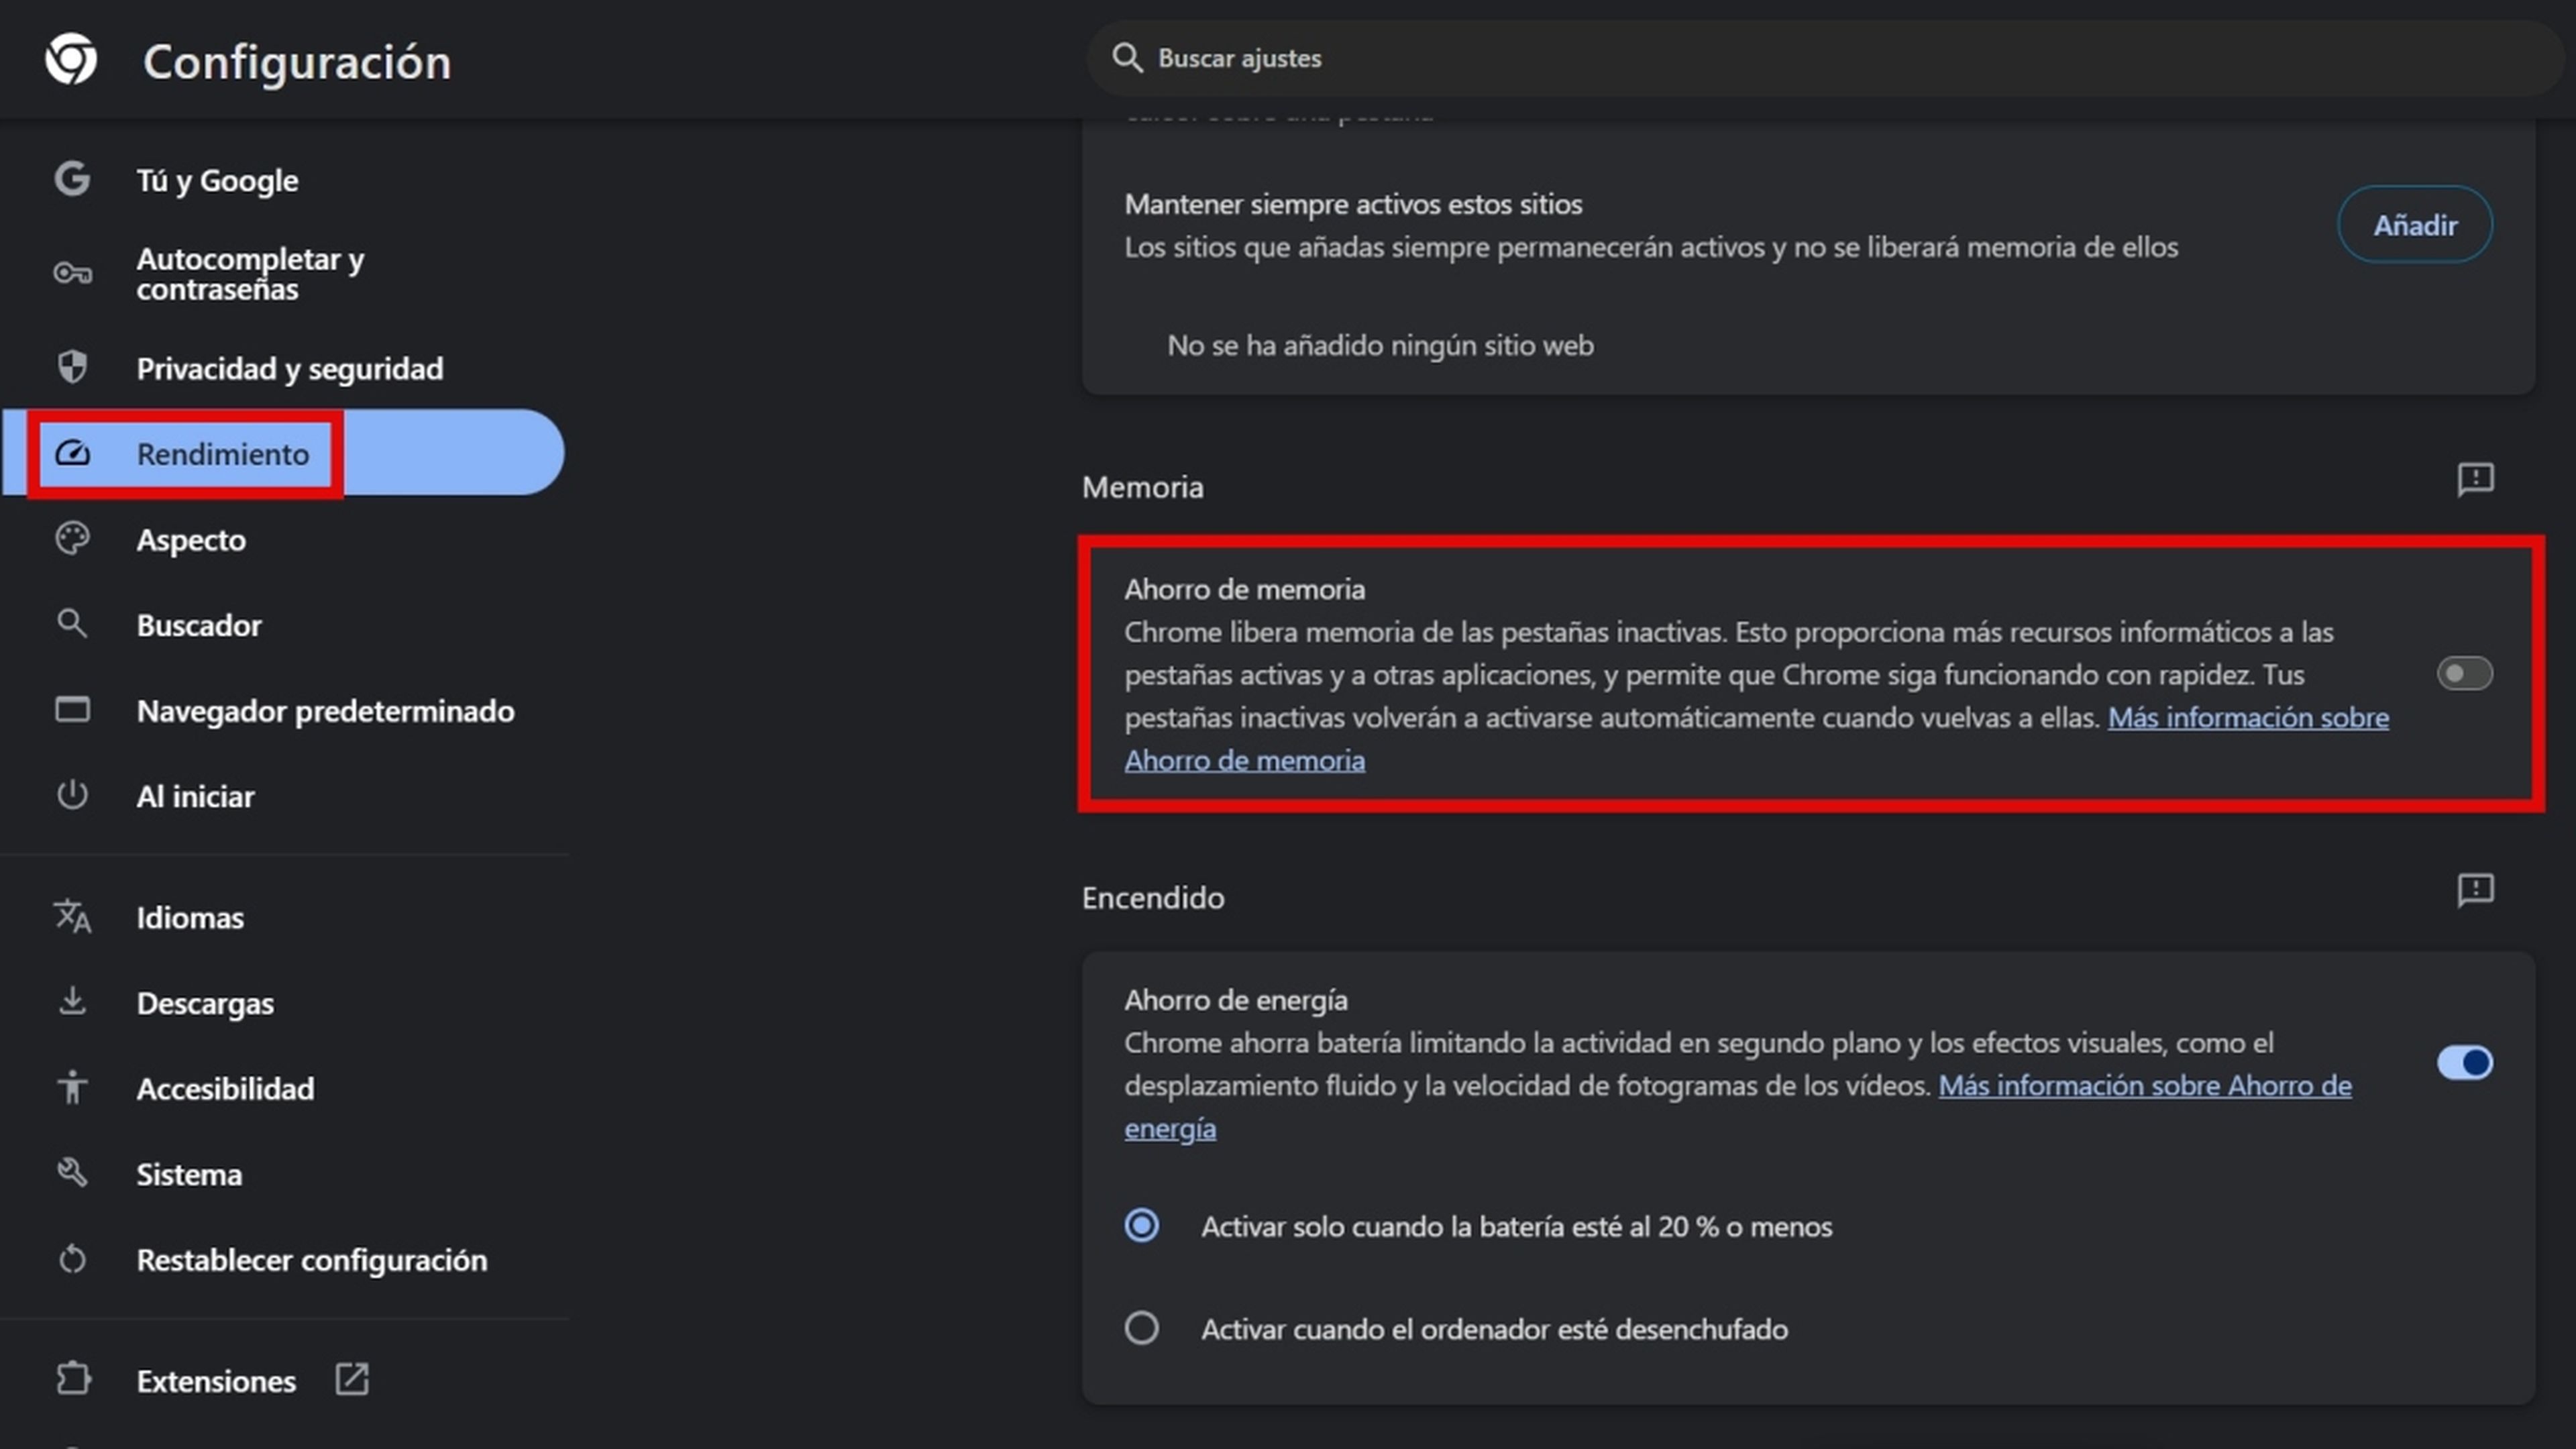Select 'Activar solo cuando la batería esté al 20 %'
The width and height of the screenshot is (2576, 1449).
1141,1225
